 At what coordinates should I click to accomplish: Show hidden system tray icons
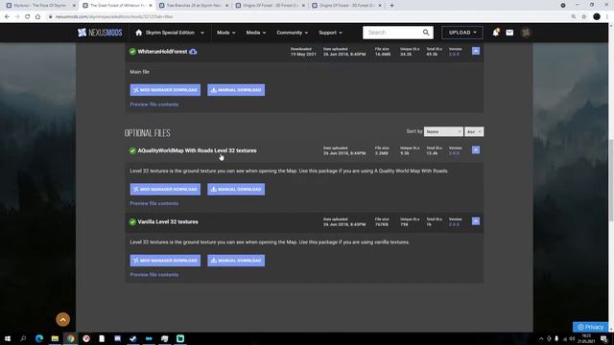click(x=541, y=338)
